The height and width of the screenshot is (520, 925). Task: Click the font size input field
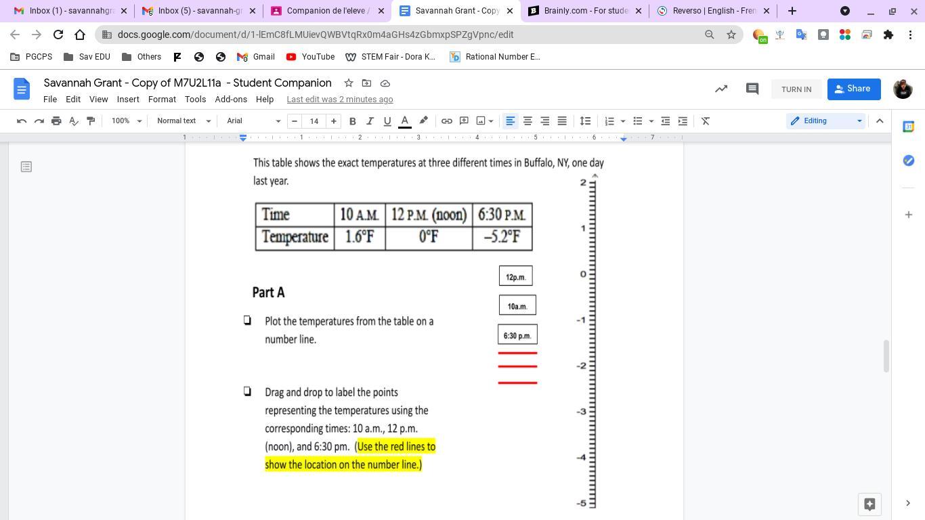click(314, 121)
